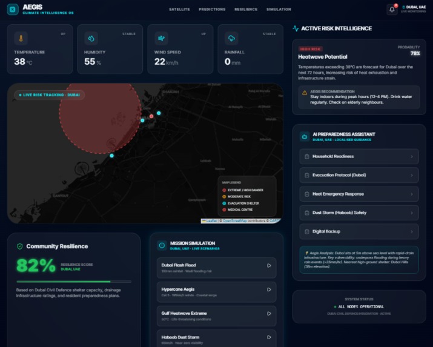Click the AEGIS logo icon
The height and width of the screenshot is (347, 433).
pos(13,9)
